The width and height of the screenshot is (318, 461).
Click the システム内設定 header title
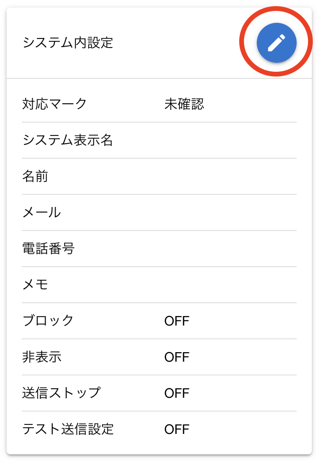68,43
